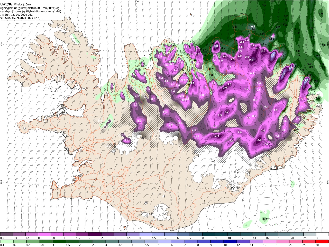
Task: Select the medium green 0.5–0.8 rain legend swatch
Action: (33, 242)
